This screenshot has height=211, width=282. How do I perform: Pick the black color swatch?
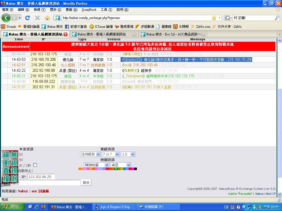[135, 169]
